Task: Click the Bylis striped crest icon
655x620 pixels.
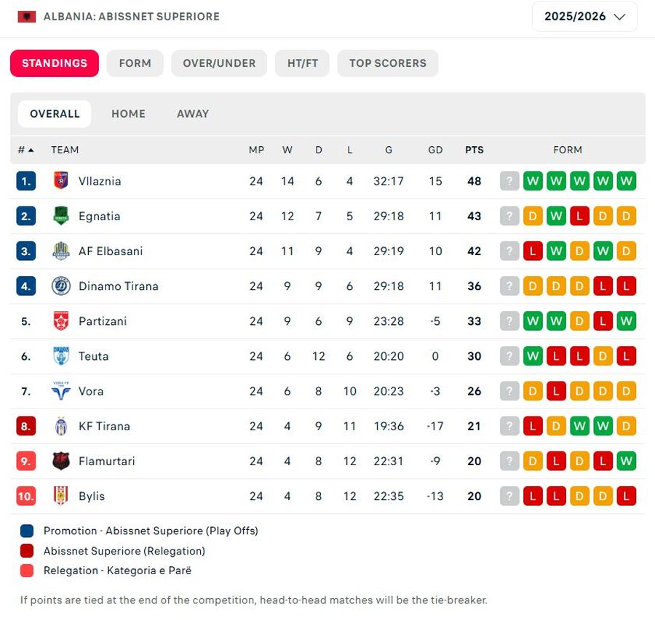Action: 60,496
